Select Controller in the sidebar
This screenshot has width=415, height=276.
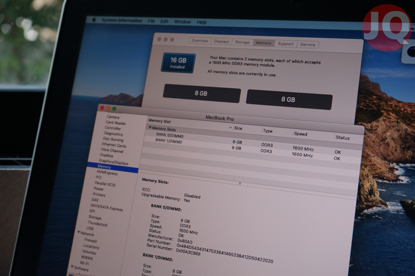(113, 128)
